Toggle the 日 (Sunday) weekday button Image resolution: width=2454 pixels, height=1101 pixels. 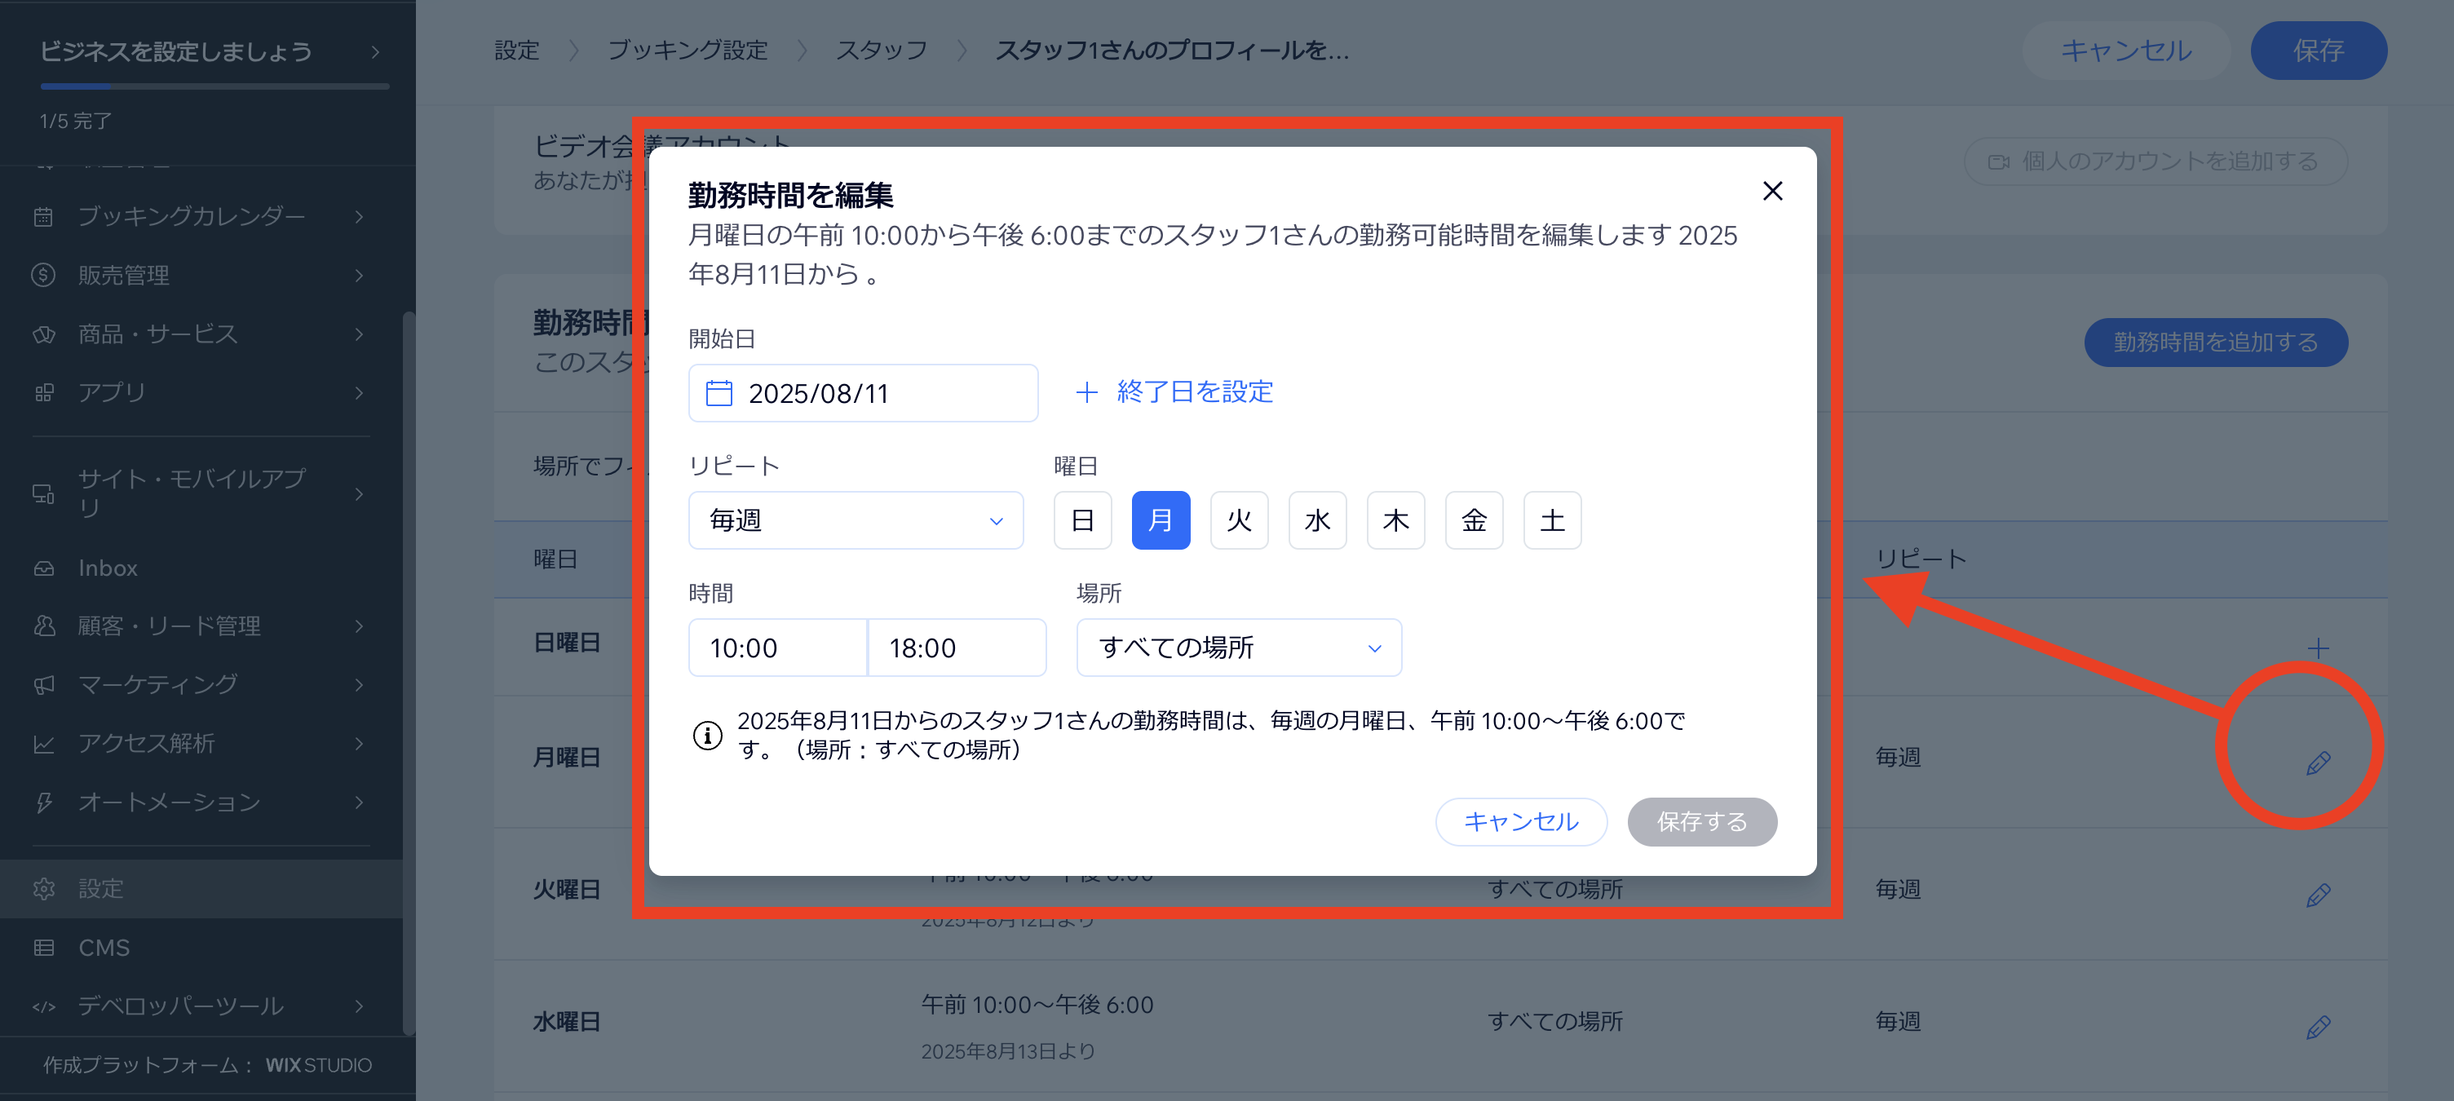[x=1082, y=520]
